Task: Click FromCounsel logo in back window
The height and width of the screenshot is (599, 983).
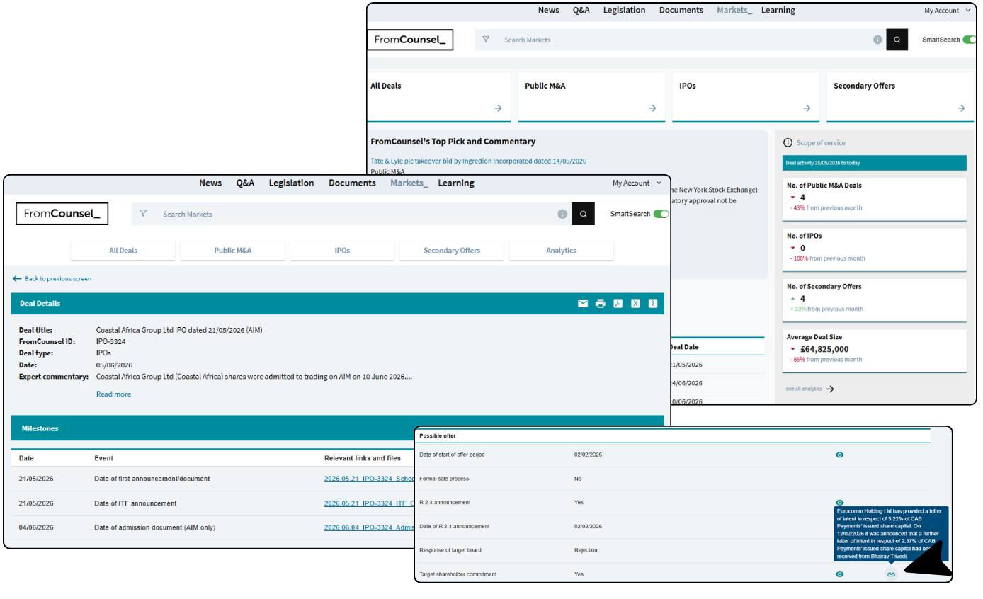Action: click(x=410, y=40)
